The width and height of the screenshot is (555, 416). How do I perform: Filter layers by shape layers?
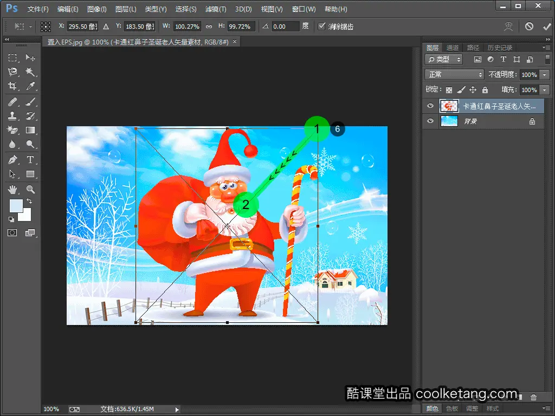click(517, 60)
